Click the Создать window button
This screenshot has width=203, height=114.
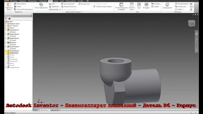point(155,7)
